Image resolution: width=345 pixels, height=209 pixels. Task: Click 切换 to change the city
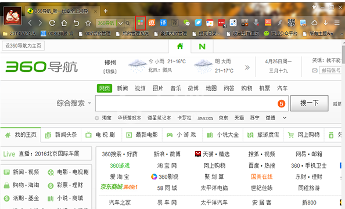(110, 71)
